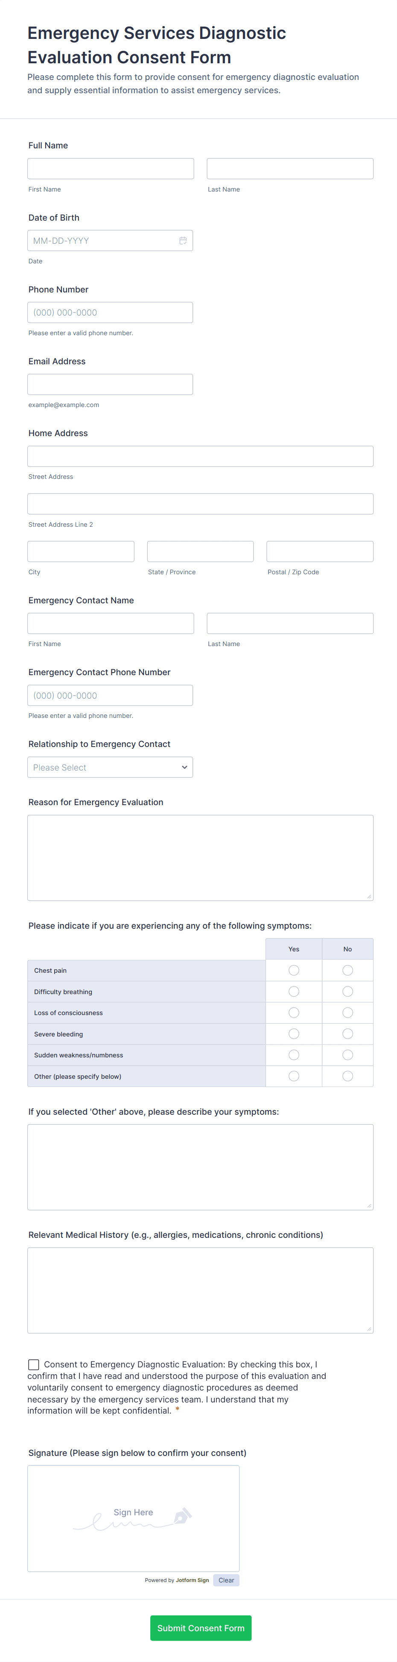Select the Postal / Zip Code field
The image size is (397, 1662).
click(320, 552)
